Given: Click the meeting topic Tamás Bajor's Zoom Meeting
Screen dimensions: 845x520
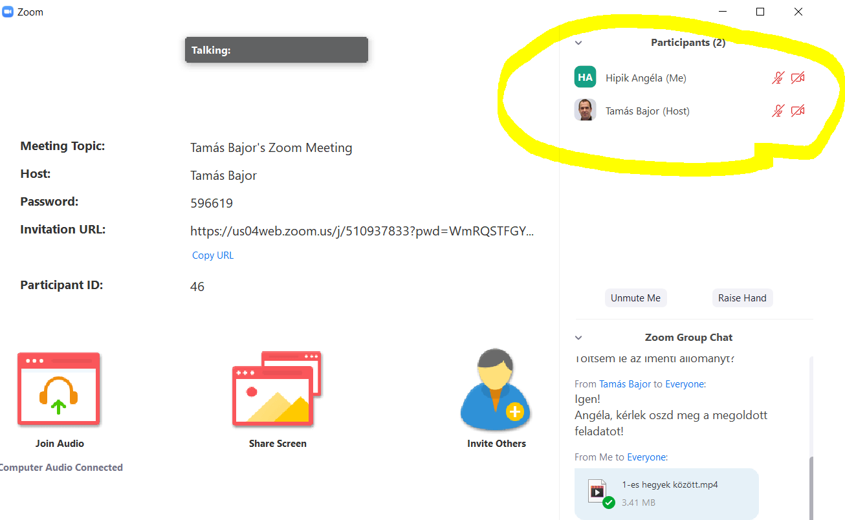Looking at the screenshot, I should 271,148.
